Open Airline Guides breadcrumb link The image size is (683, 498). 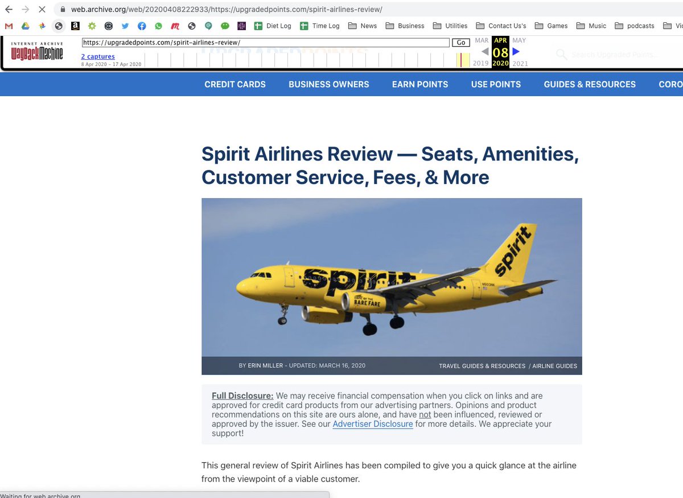point(555,366)
